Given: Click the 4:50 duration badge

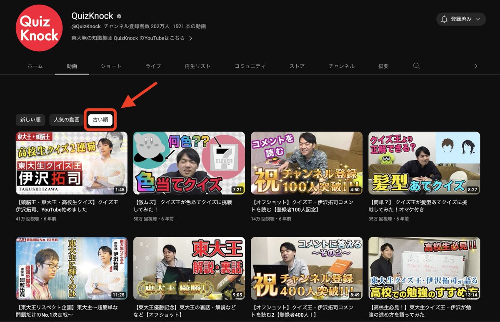Looking at the screenshot, I should click(355, 190).
